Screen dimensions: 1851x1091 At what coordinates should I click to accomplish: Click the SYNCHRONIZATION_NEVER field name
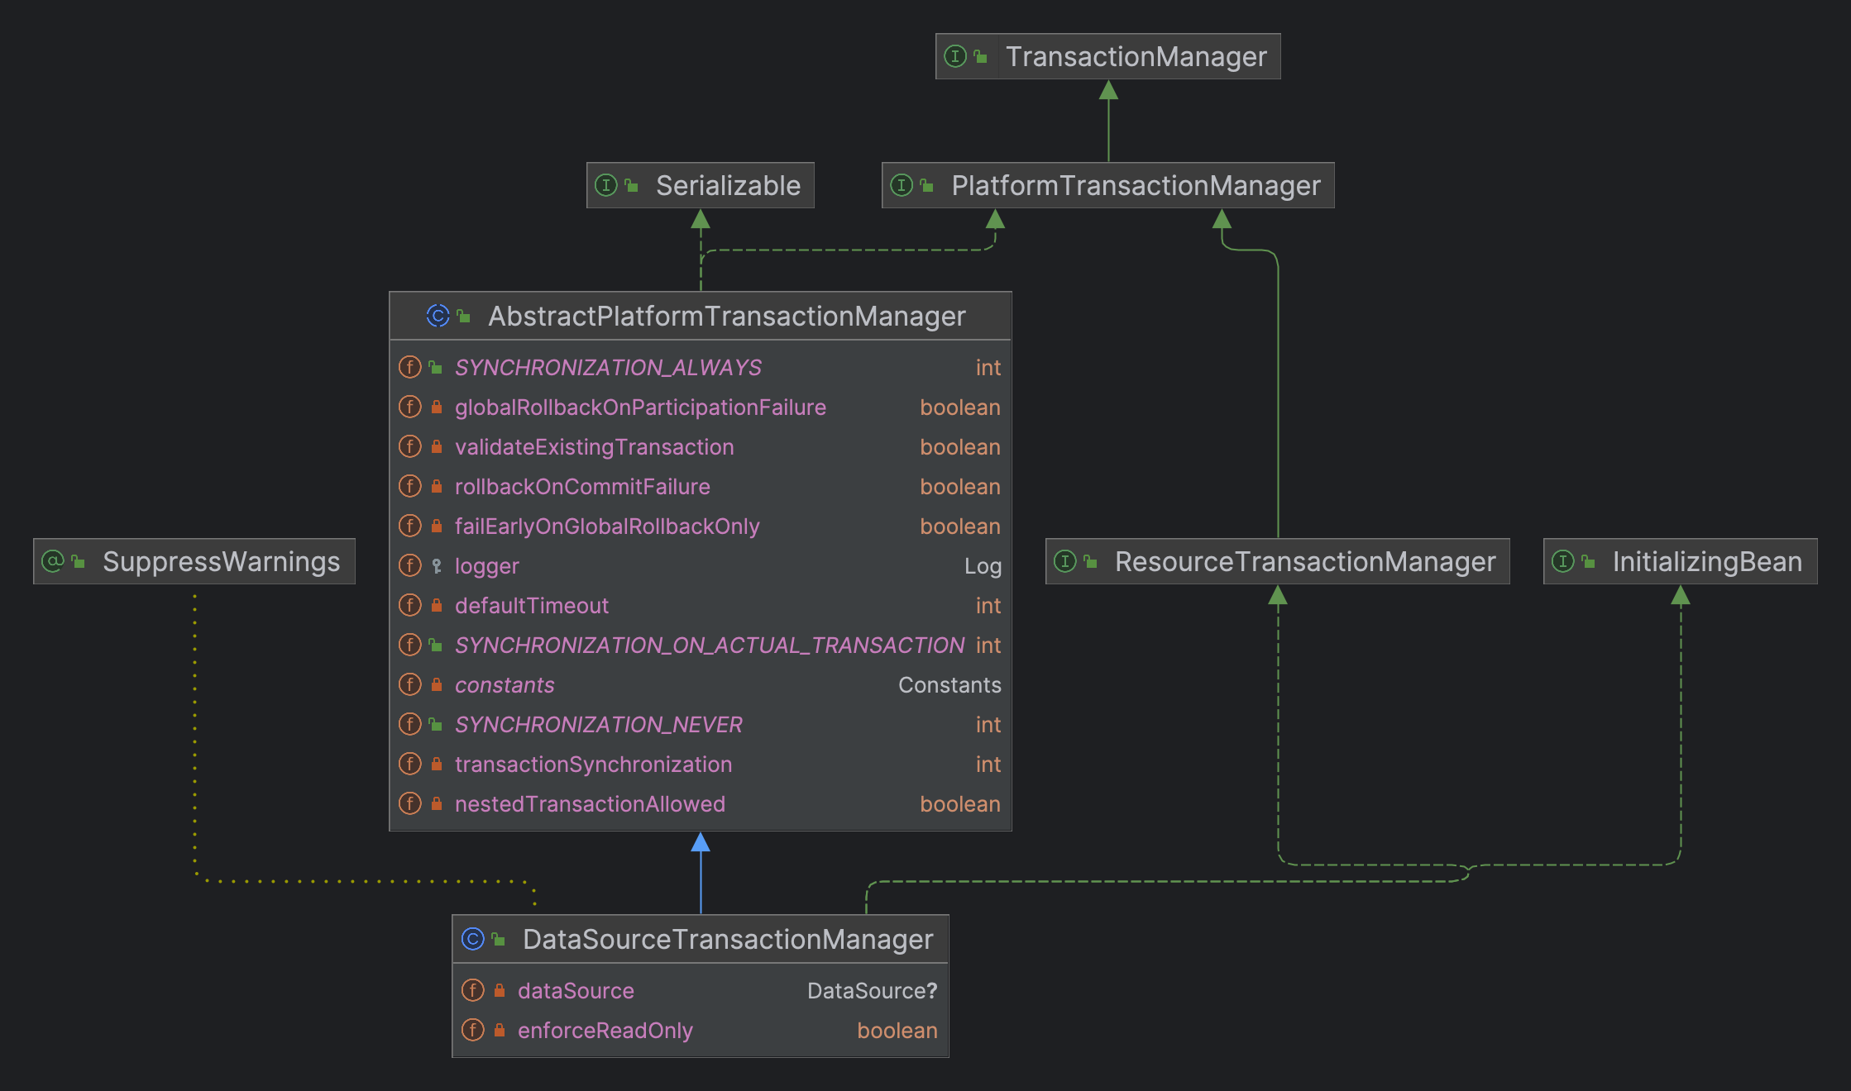tap(599, 724)
